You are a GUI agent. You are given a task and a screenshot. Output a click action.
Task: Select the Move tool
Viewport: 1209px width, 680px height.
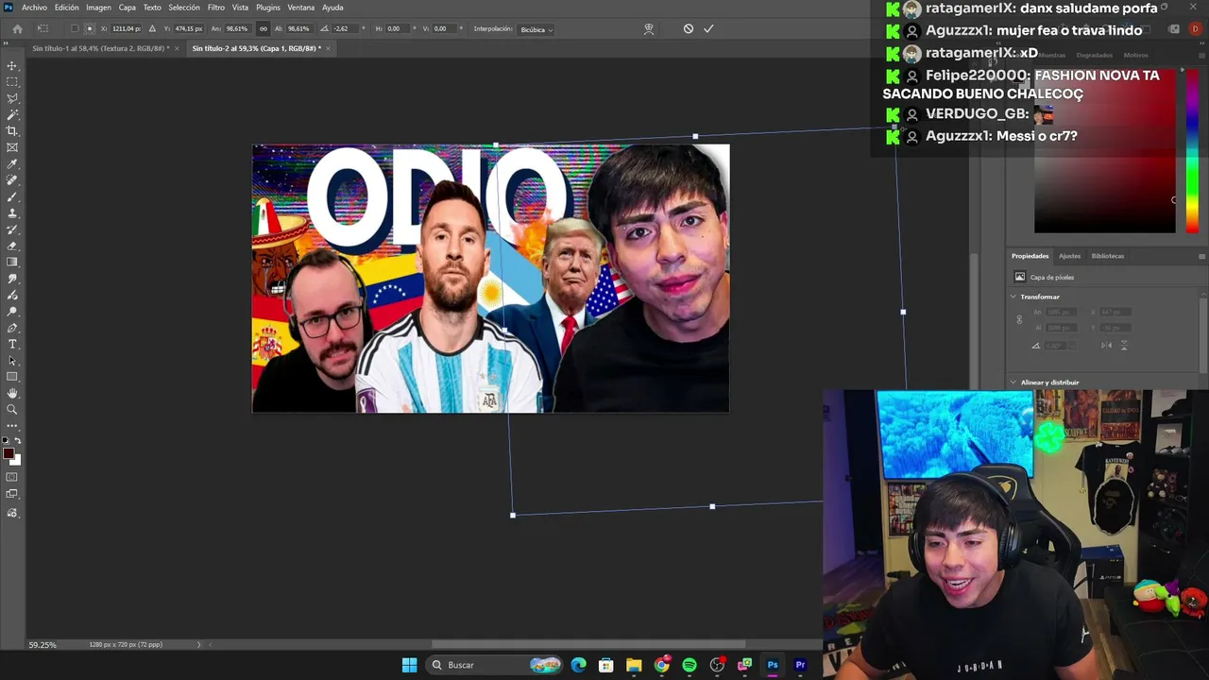(12, 66)
